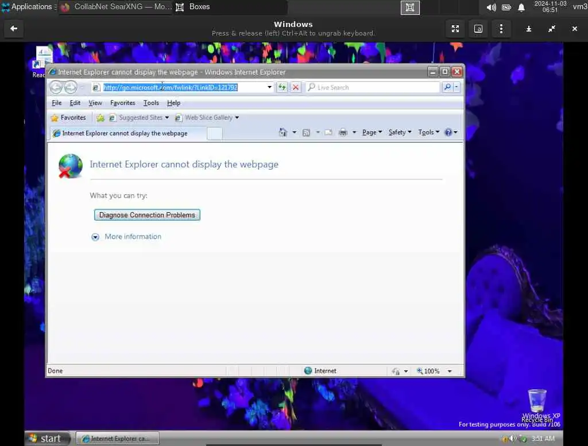588x446 pixels.
Task: Open the Tools menu in the menu bar
Action: pyautogui.click(x=151, y=103)
